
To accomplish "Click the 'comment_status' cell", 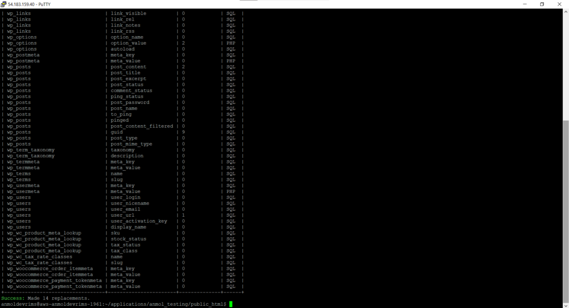I will 131,91.
